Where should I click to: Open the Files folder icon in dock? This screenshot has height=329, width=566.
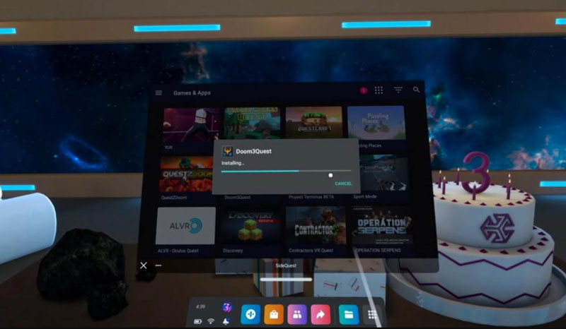pos(349,314)
